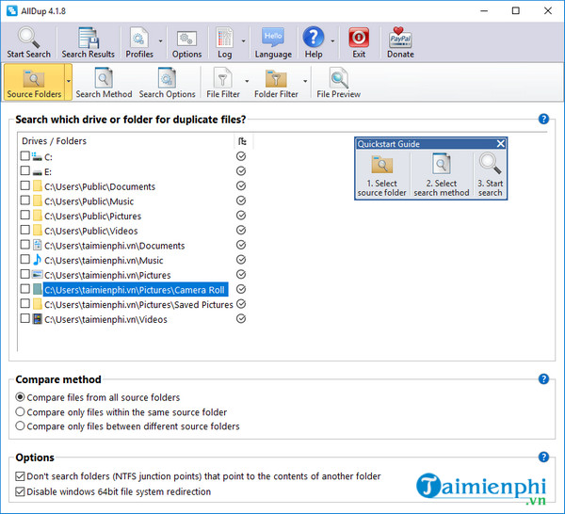Expand the Source Folders dropdown arrow
The width and height of the screenshot is (565, 514).
click(x=68, y=83)
